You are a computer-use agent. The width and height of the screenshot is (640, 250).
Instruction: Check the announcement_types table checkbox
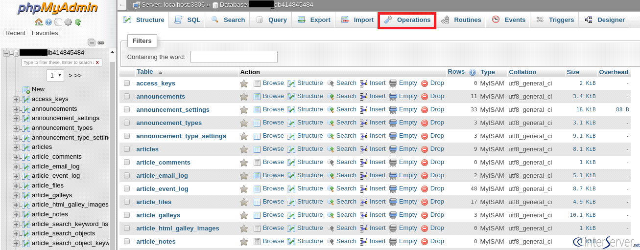[127, 123]
